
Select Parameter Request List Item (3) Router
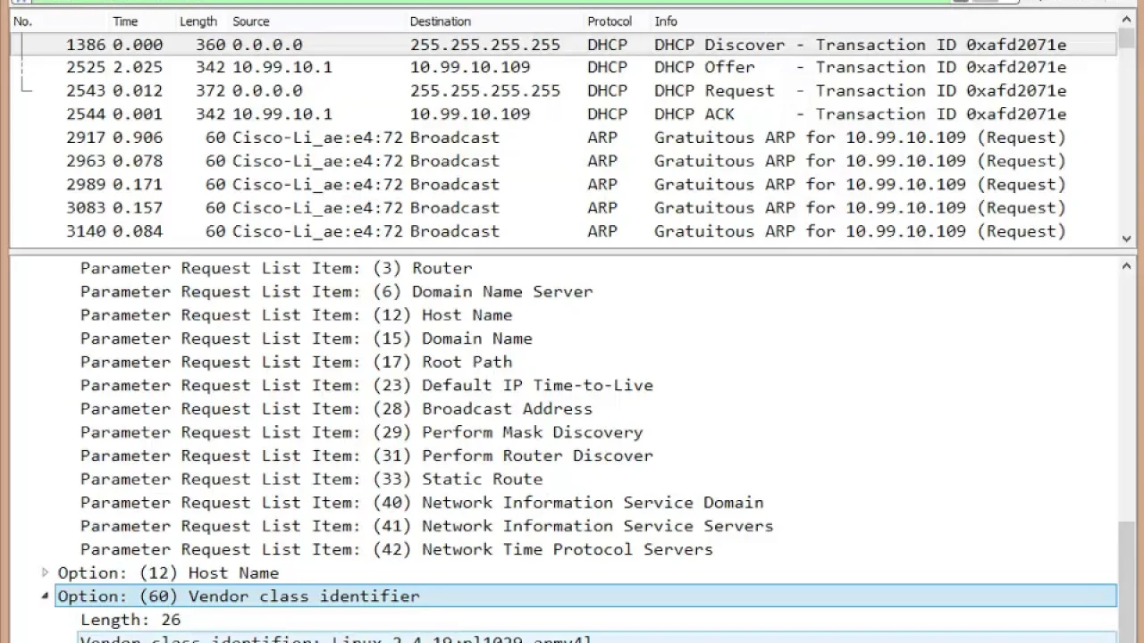(x=276, y=268)
